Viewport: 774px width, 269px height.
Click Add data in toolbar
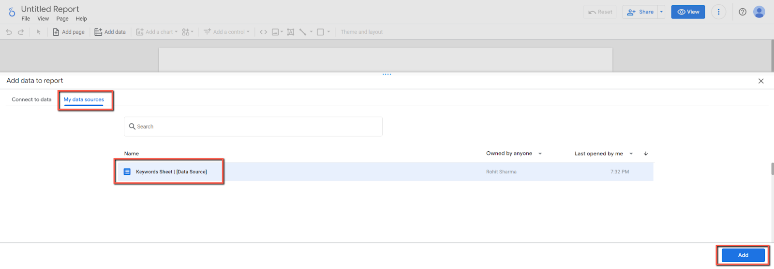pyautogui.click(x=110, y=32)
